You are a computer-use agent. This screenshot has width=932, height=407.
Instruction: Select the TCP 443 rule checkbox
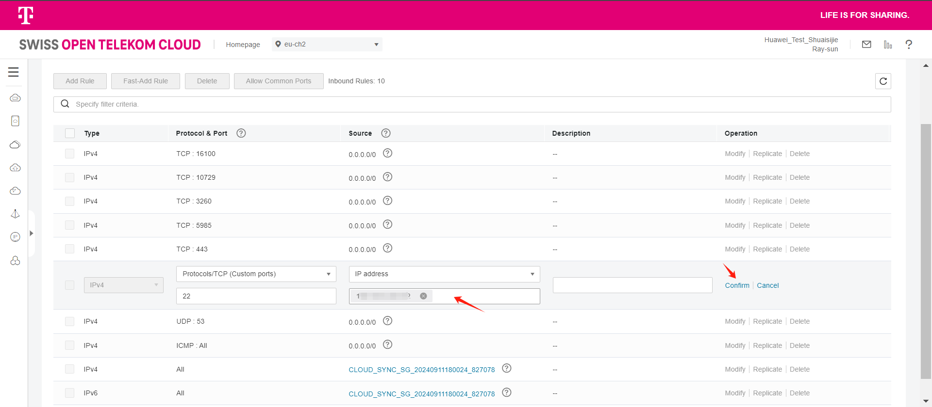70,249
